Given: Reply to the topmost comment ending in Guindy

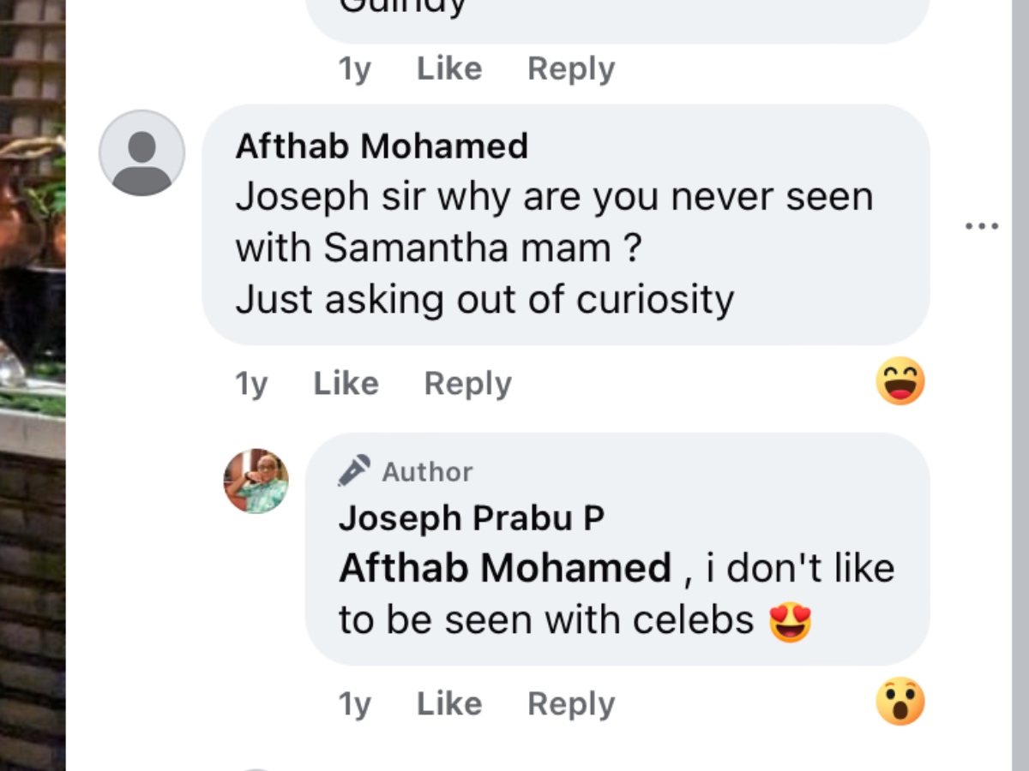Looking at the screenshot, I should pos(571,69).
